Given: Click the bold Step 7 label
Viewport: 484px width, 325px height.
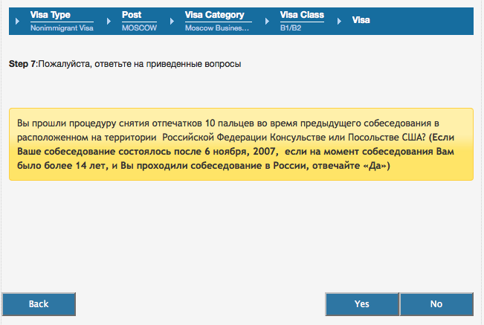Looking at the screenshot, I should (x=22, y=64).
